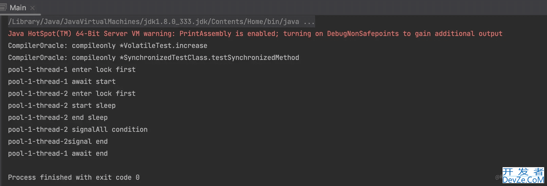
Task: Click the thread-1 enter lock first line
Action: pos(72,70)
